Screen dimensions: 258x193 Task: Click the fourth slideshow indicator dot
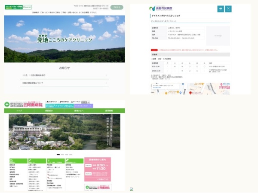click(x=71, y=154)
